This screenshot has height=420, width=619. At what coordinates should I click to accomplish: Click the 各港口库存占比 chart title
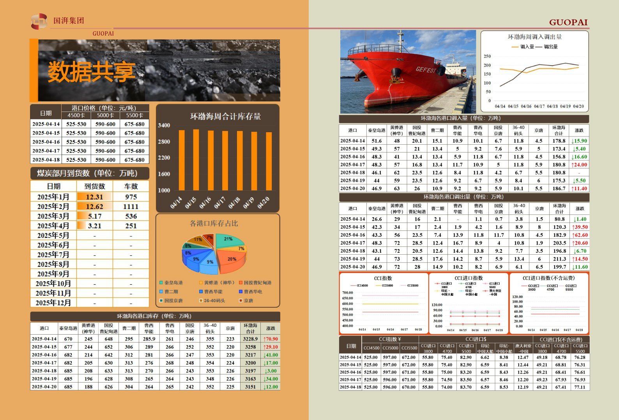pos(214,223)
